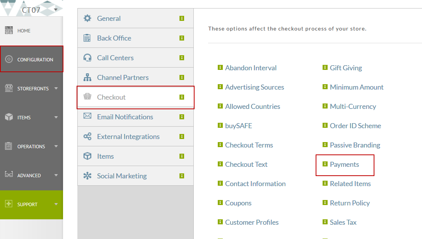This screenshot has width=422, height=239.
Task: Select the Multi-Currency option link
Action: pyautogui.click(x=353, y=107)
